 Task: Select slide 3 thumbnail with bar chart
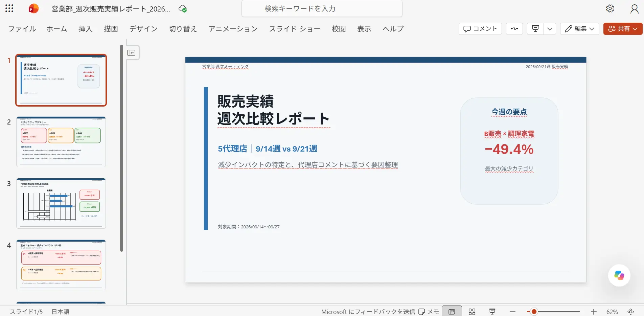coord(61,203)
